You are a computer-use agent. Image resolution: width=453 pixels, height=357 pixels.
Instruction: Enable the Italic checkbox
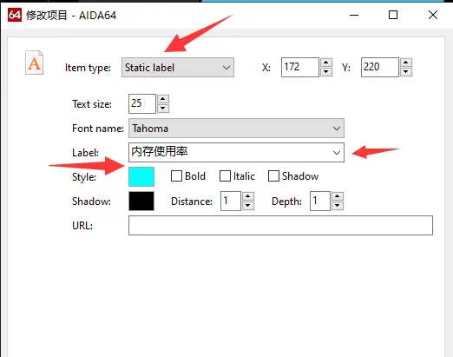[225, 176]
